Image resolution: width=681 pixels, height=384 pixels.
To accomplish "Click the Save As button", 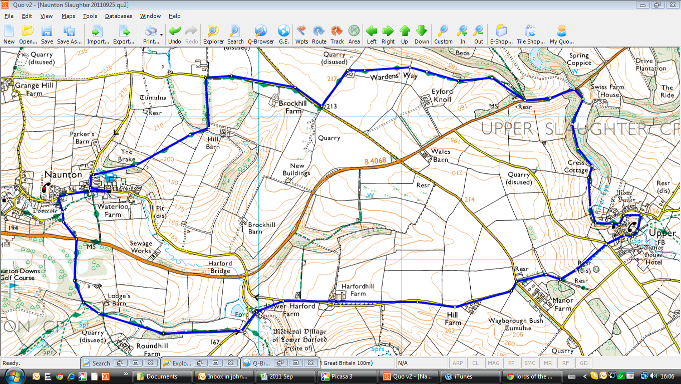I will tap(70, 34).
